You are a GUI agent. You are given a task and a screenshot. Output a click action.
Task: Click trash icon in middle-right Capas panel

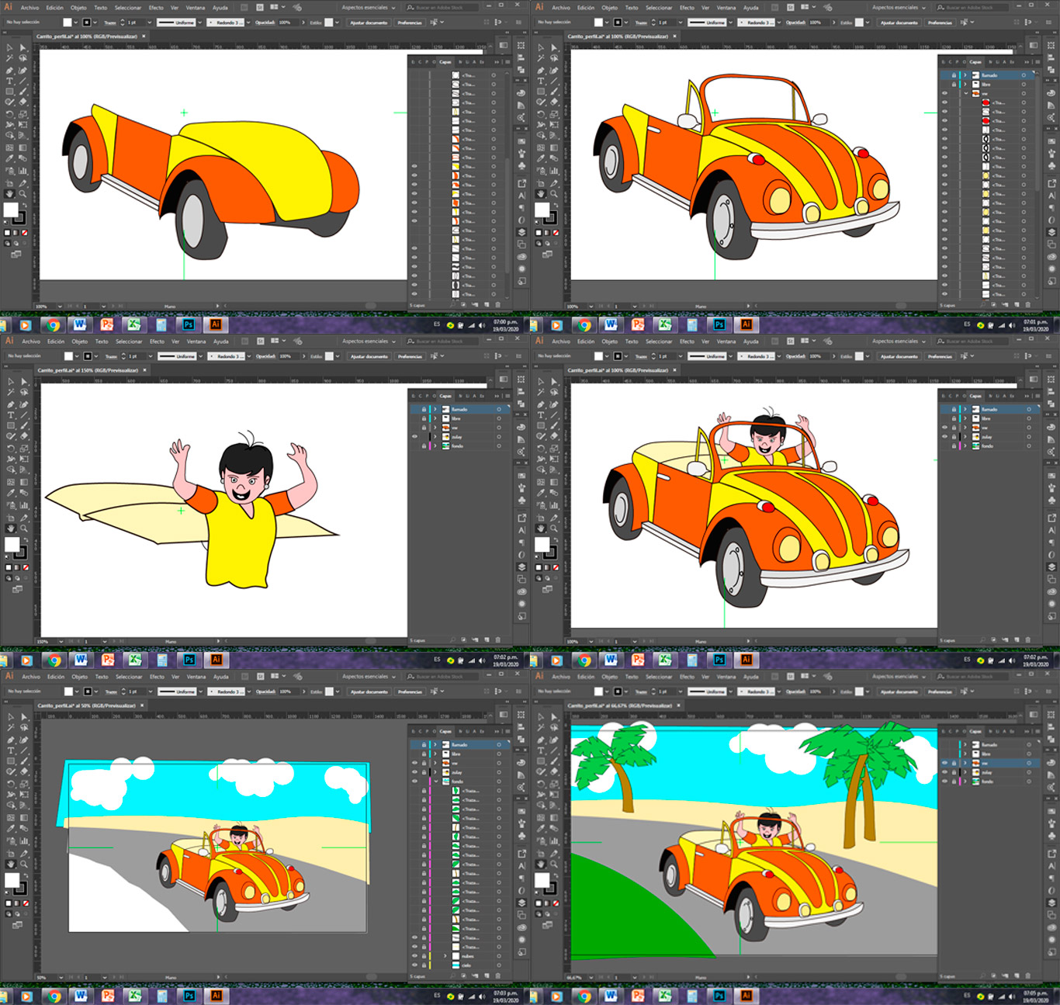point(1028,640)
